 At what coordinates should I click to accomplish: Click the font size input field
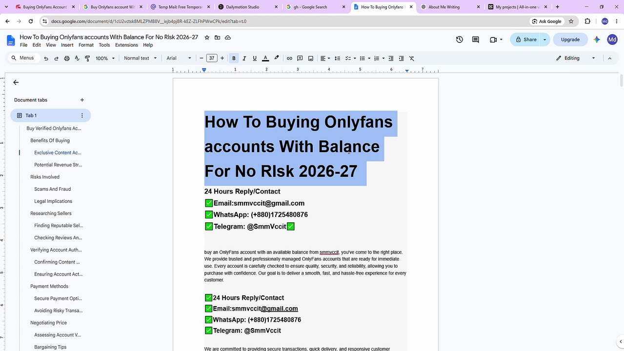click(212, 58)
